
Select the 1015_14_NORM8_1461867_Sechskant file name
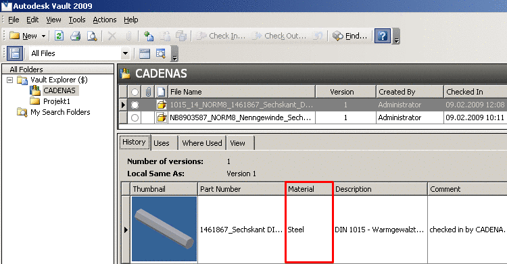[x=241, y=105]
